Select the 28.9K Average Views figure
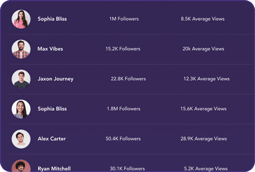The width and height of the screenshot is (255, 172). point(204,139)
